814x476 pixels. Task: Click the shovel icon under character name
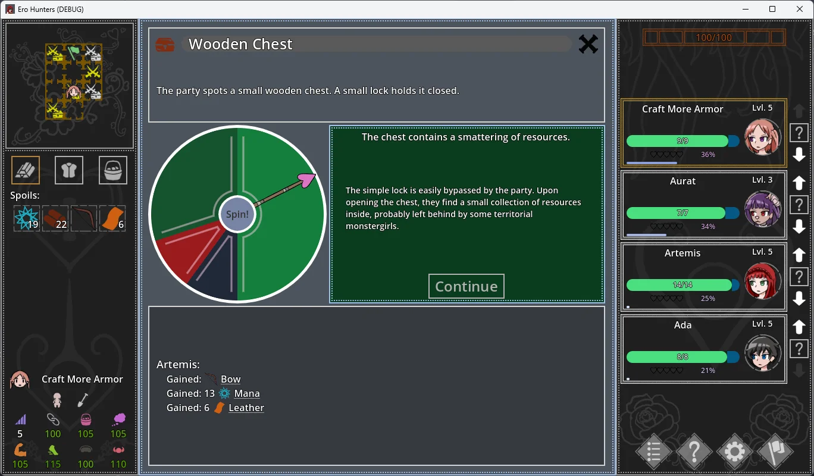[83, 400]
